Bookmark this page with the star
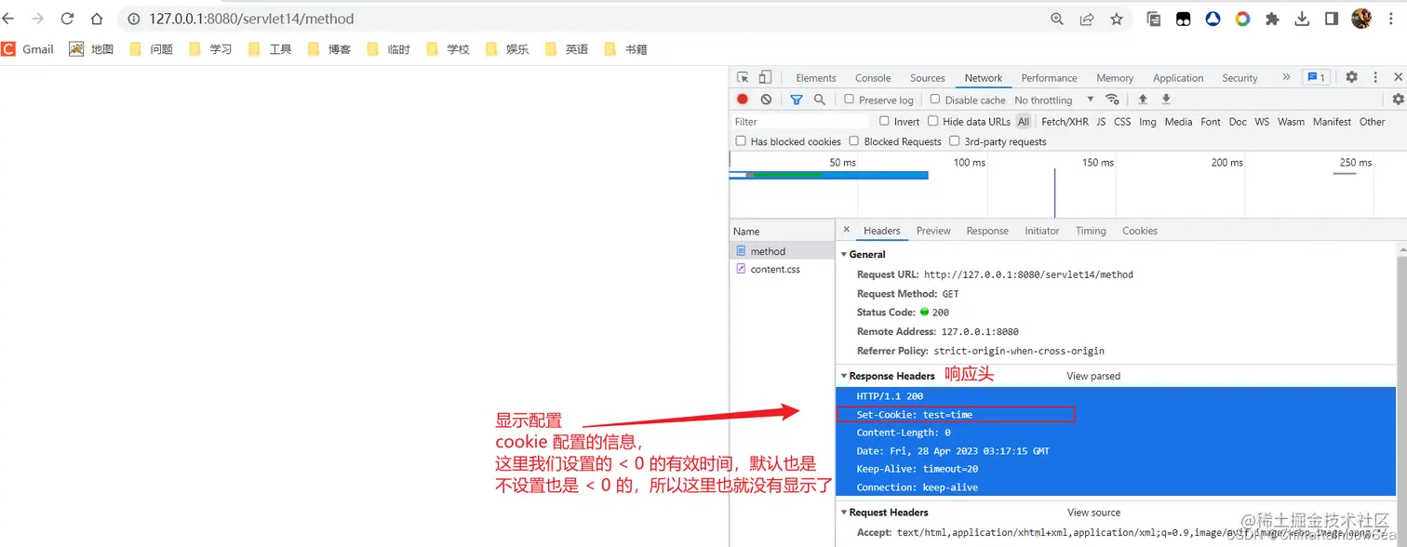 click(x=1117, y=19)
